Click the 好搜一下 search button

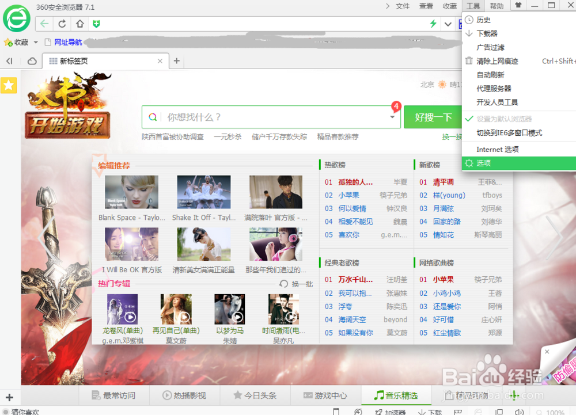click(433, 117)
